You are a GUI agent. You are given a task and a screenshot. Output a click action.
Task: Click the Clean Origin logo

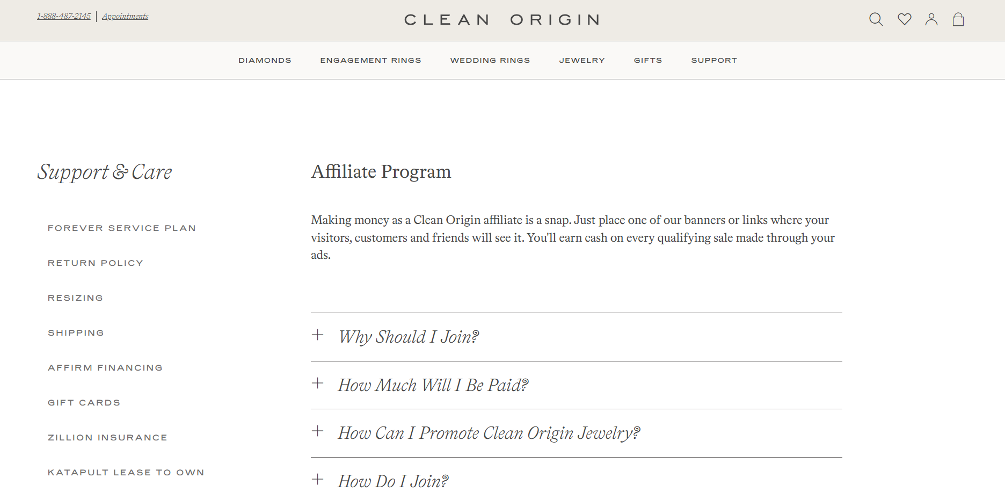[502, 20]
